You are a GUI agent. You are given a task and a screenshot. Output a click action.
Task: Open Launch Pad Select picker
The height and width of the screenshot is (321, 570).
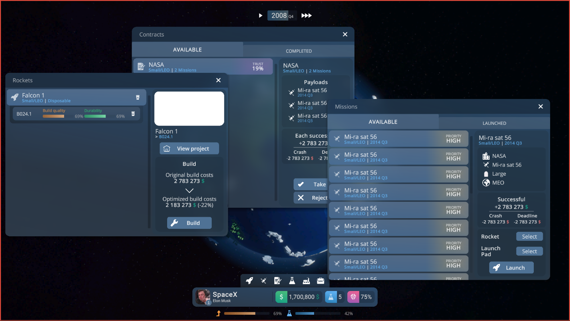tap(529, 251)
